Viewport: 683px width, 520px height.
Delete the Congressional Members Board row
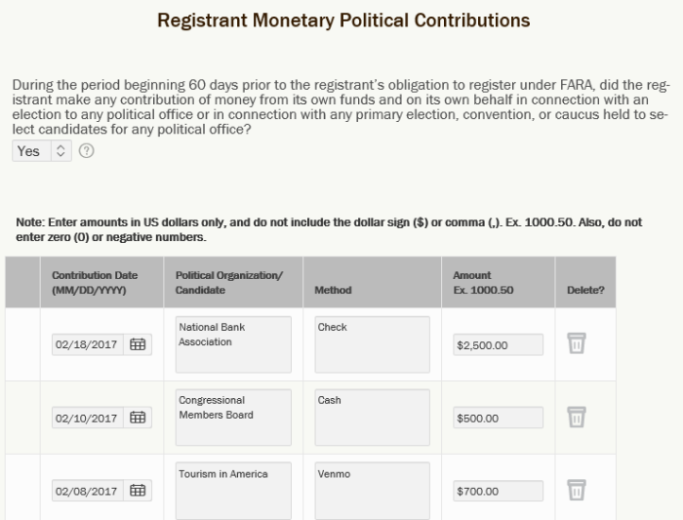click(x=577, y=417)
